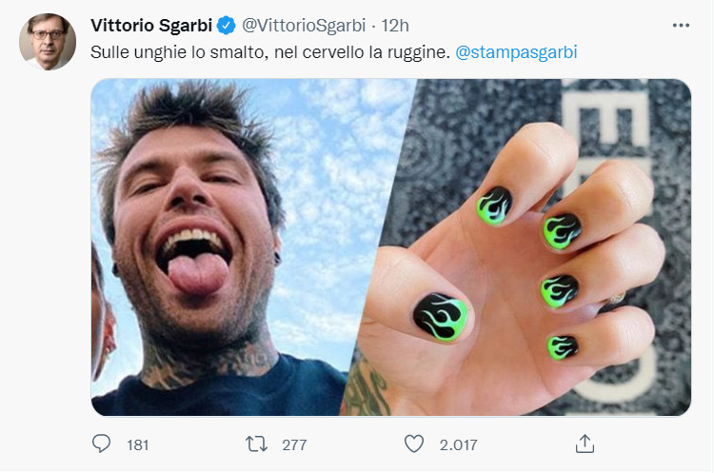Screen dimensions: 714x473
Task: Click the 2.017 likes count
Action: pos(456,444)
